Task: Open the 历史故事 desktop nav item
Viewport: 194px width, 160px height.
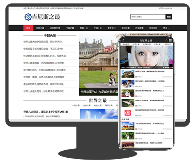Action: pyautogui.click(x=139, y=28)
